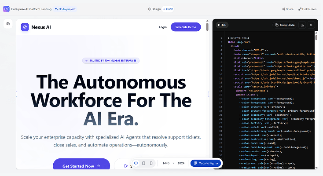This screenshot has height=176, width=323.
Task: Click Copy to Figma button
Action: pos(206,163)
